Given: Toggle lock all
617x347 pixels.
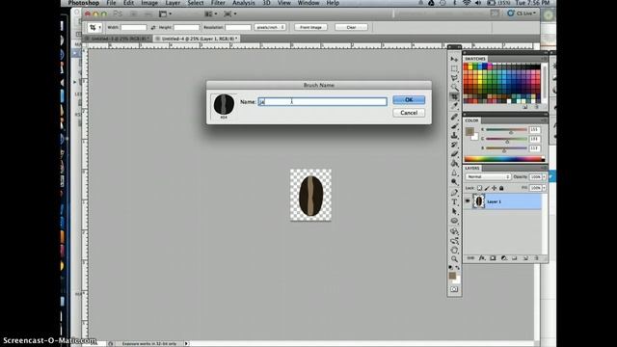Looking at the screenshot, I should click(x=501, y=188).
